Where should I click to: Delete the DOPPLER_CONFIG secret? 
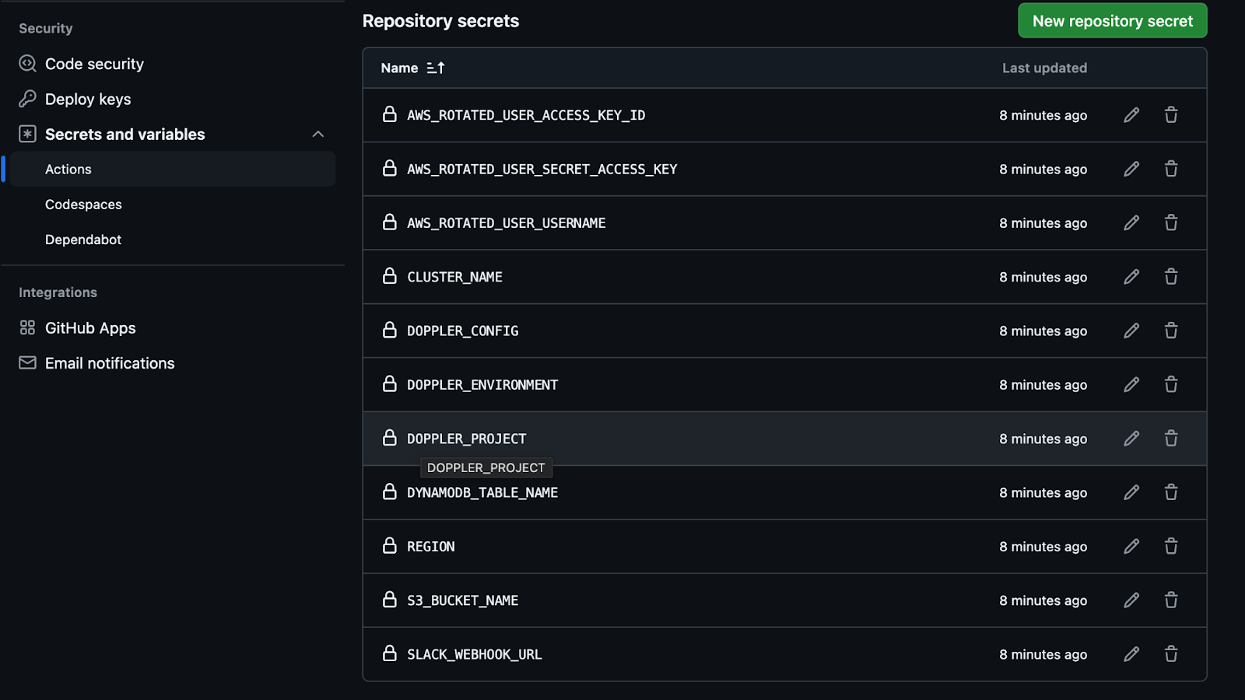(1171, 331)
